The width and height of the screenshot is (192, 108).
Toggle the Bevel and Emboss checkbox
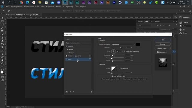(x=67, y=46)
